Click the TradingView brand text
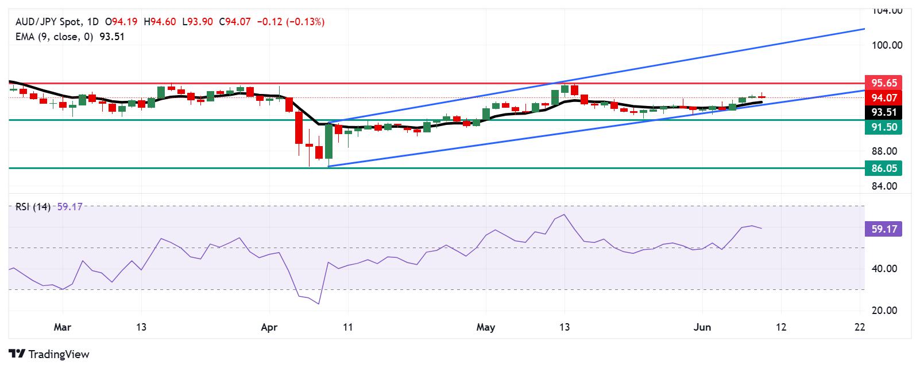The width and height of the screenshot is (920, 369). tap(59, 354)
